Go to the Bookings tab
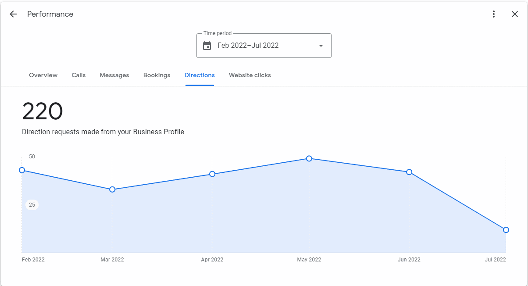This screenshot has height=286, width=528. (x=157, y=75)
